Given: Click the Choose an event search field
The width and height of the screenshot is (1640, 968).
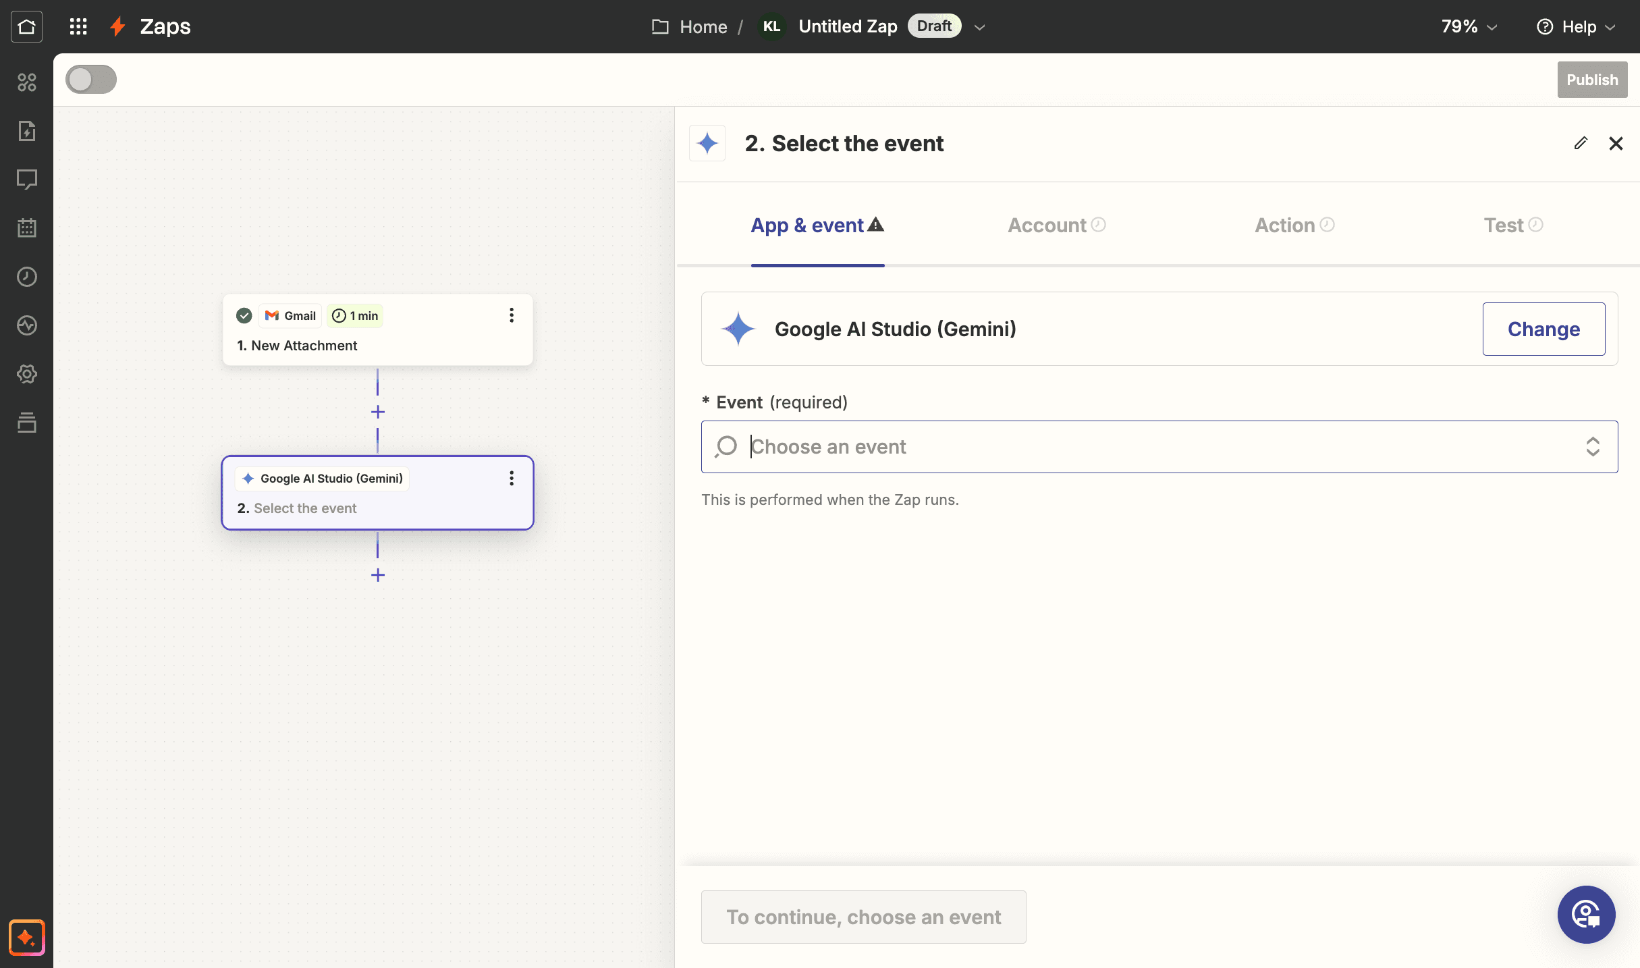Looking at the screenshot, I should tap(1159, 447).
